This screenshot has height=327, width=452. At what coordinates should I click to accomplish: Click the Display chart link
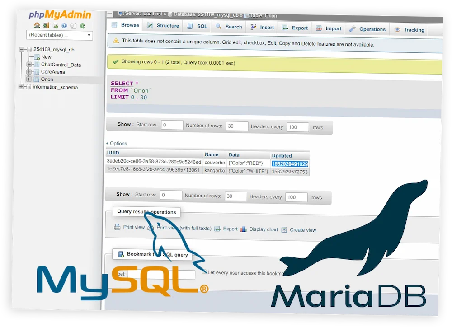[264, 229]
